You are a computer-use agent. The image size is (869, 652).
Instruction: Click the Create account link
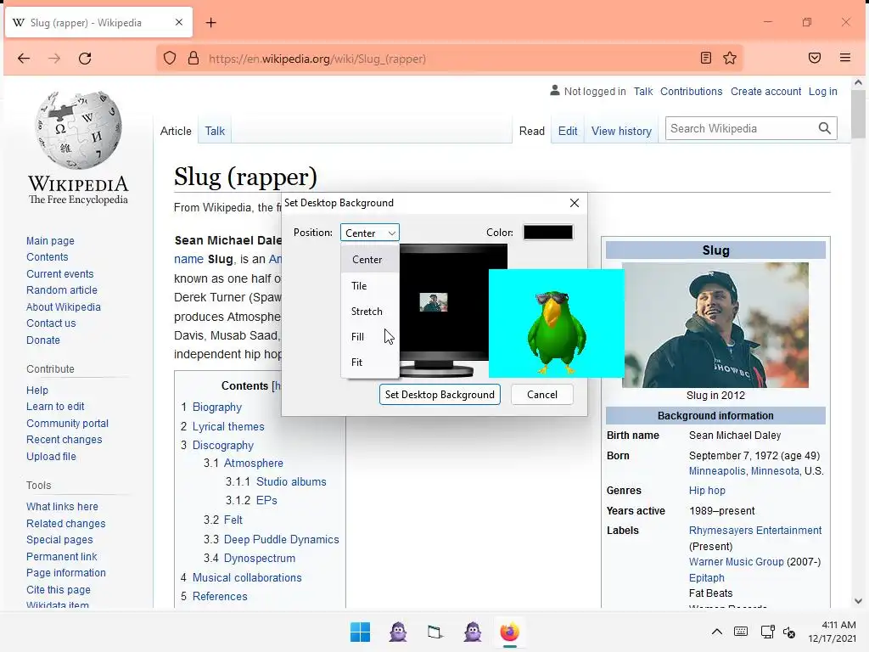765,92
